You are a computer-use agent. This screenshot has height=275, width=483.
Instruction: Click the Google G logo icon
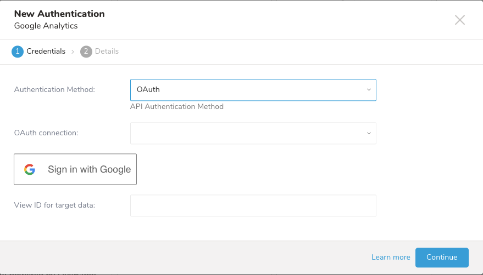click(30, 169)
